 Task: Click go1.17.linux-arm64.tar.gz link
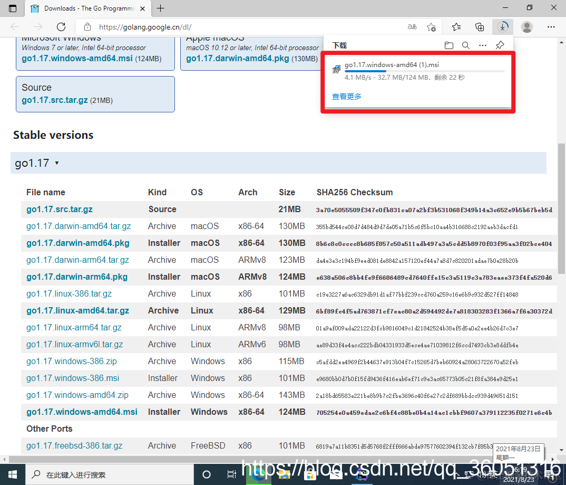pos(74,327)
